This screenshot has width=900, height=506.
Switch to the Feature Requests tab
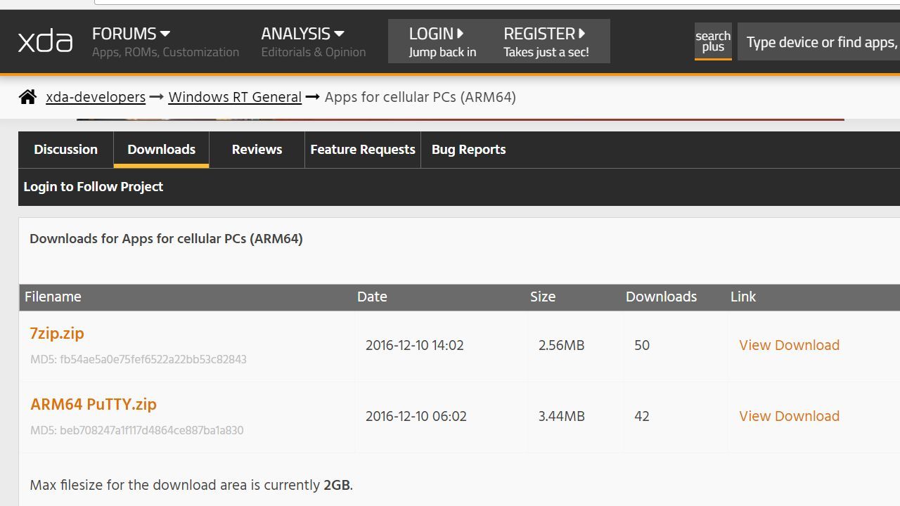click(x=363, y=150)
